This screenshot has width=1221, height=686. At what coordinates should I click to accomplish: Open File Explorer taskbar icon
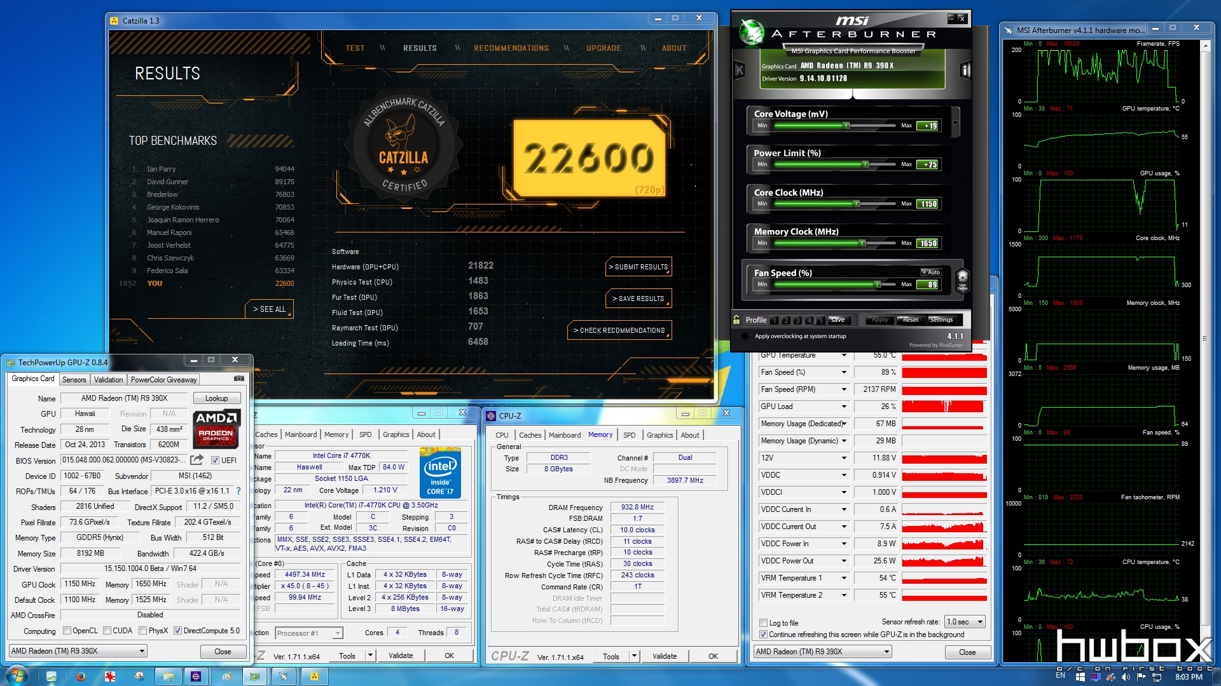tap(169, 676)
